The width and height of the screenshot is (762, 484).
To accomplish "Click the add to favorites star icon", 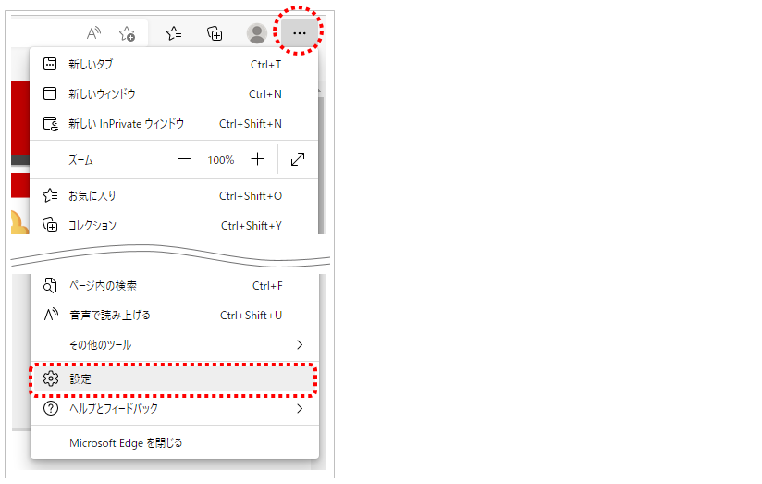I will 128,33.
